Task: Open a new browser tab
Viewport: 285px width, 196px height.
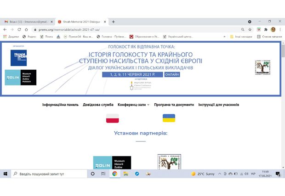Action: coord(114,22)
